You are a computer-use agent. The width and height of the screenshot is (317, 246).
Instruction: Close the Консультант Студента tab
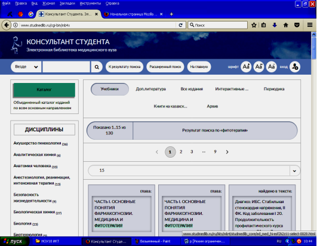pyautogui.click(x=97, y=14)
